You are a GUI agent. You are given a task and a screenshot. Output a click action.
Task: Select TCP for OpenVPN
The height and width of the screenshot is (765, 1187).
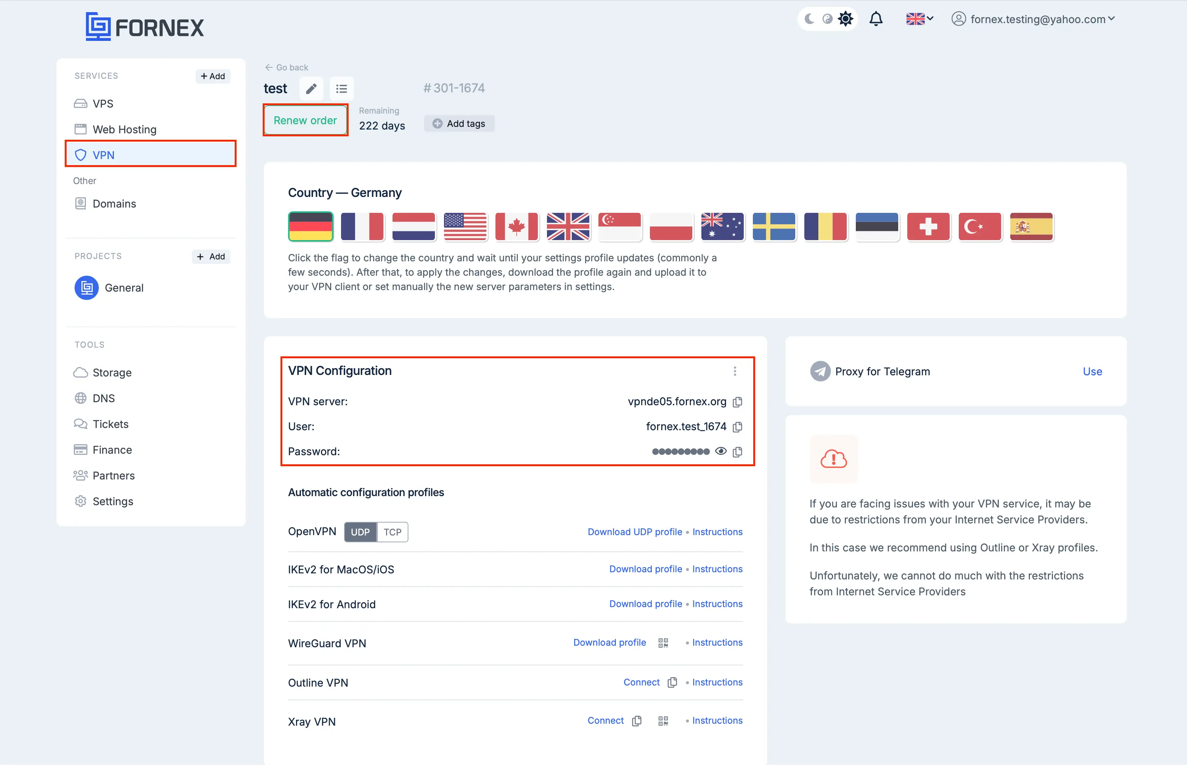point(392,532)
